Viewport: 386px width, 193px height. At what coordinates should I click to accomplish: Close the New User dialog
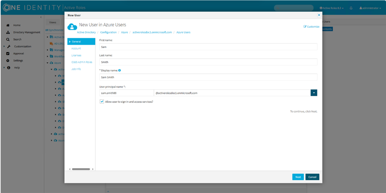pos(319,15)
